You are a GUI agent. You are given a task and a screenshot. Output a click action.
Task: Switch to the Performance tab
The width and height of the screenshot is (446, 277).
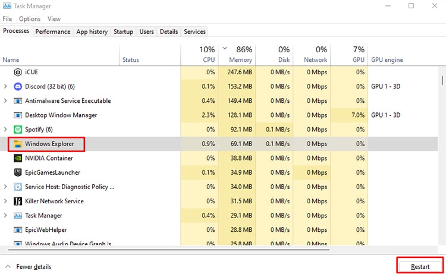[52, 32]
